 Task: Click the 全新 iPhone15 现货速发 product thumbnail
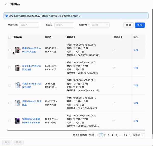click(18, 103)
